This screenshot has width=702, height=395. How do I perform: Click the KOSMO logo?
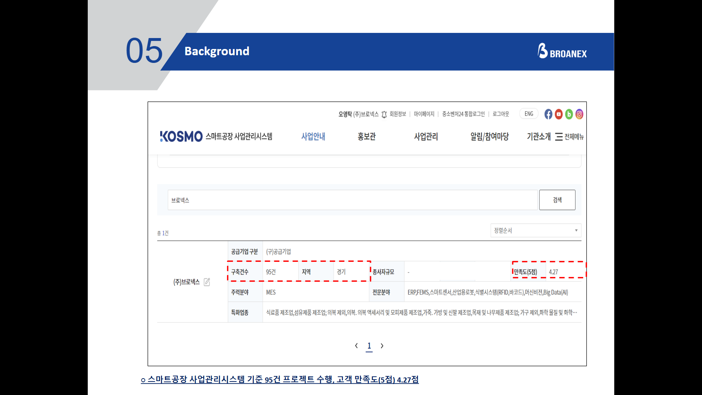point(181,136)
